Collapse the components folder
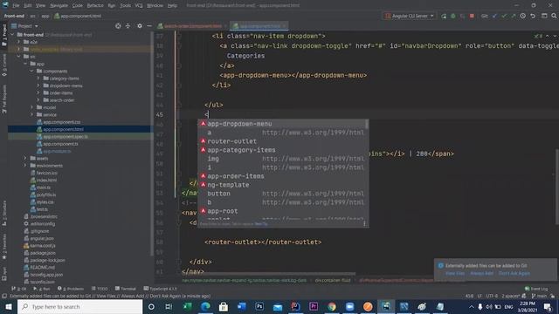This screenshot has height=314, width=559. click(31, 71)
